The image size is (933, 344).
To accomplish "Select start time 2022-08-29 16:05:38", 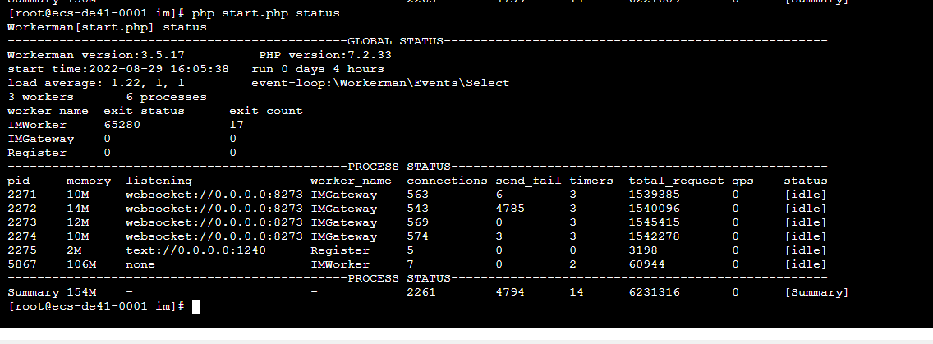I will (x=117, y=69).
